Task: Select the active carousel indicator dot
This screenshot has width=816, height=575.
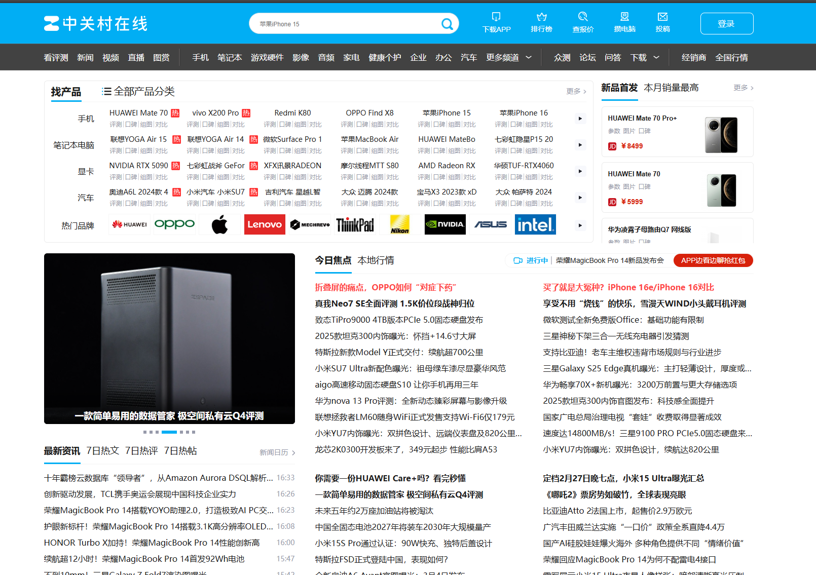Action: (169, 432)
